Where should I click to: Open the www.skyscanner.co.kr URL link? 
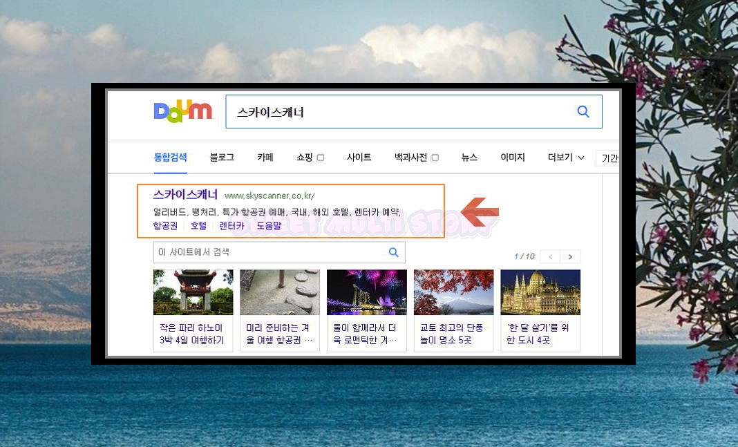[x=269, y=196]
